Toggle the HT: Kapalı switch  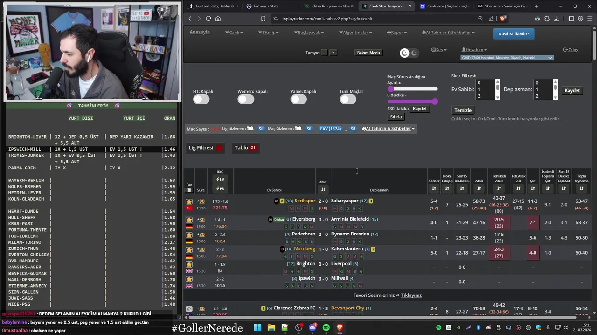coord(201,99)
